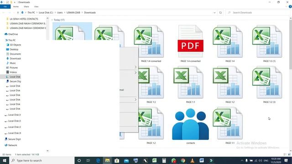Click the file list vertical scrollbar thumb
This screenshot has height=164, width=292.
point(291,45)
